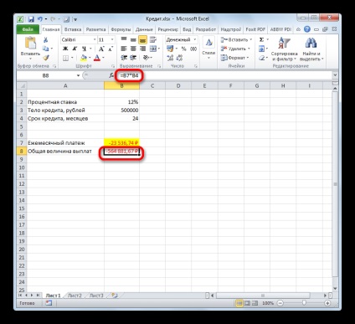The width and height of the screenshot is (355, 324).
Task: Click Find and Select binoculars icon
Action: (x=311, y=49)
